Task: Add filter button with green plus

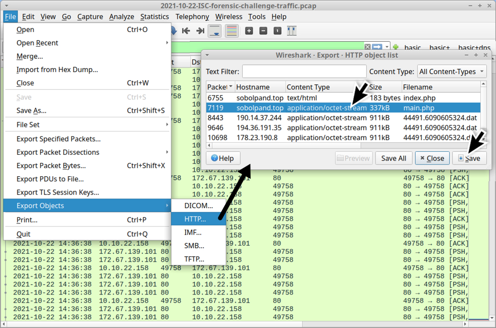Action: tap(396, 47)
